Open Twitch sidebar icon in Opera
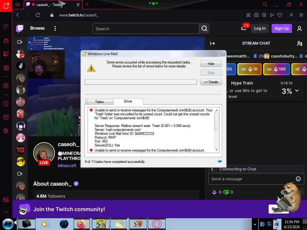 pos(6,54)
